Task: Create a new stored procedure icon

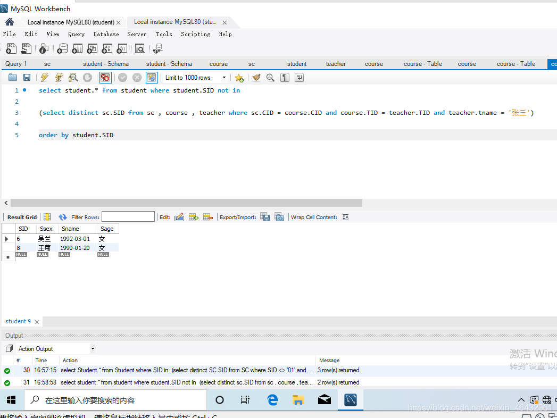Action: point(107,48)
